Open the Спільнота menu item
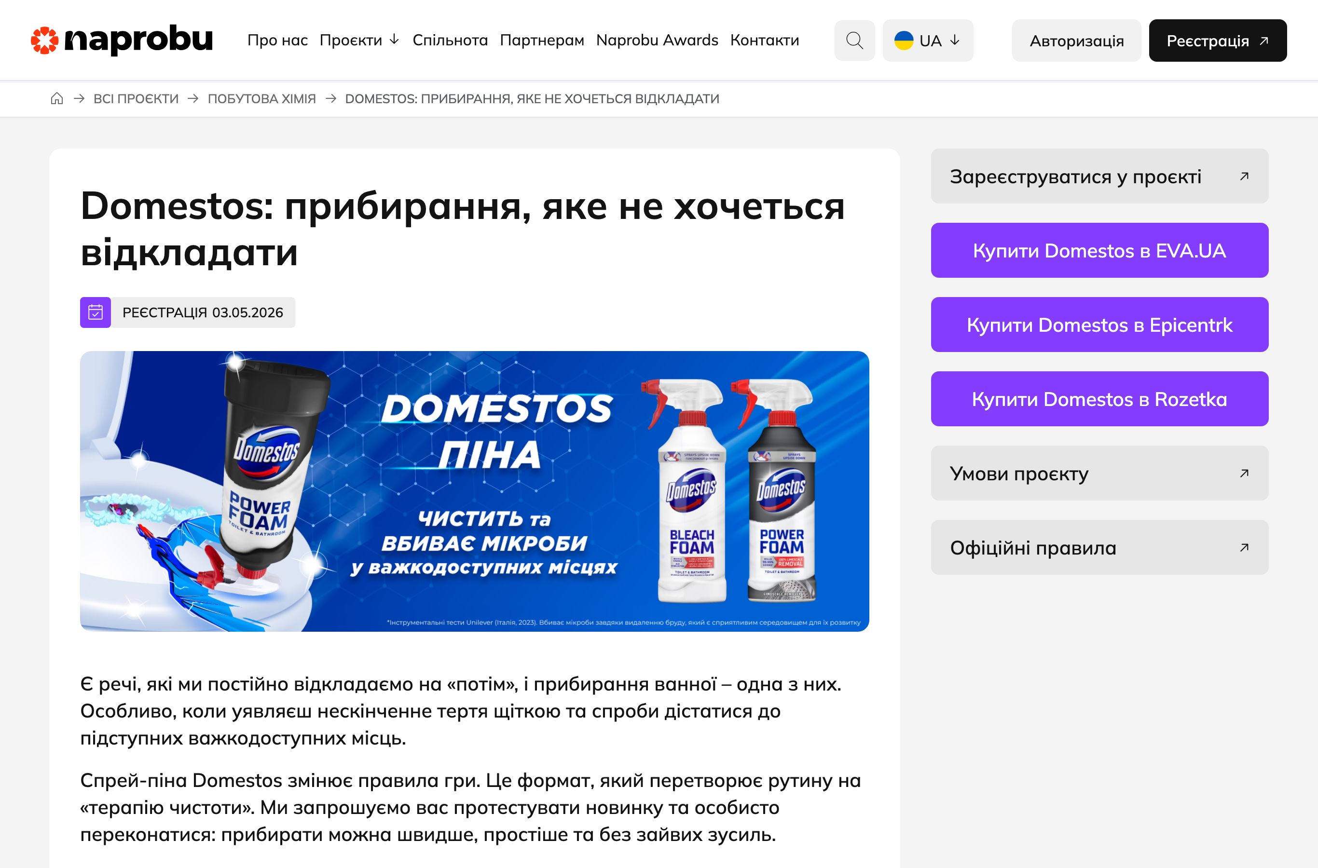This screenshot has width=1318, height=868. click(450, 40)
